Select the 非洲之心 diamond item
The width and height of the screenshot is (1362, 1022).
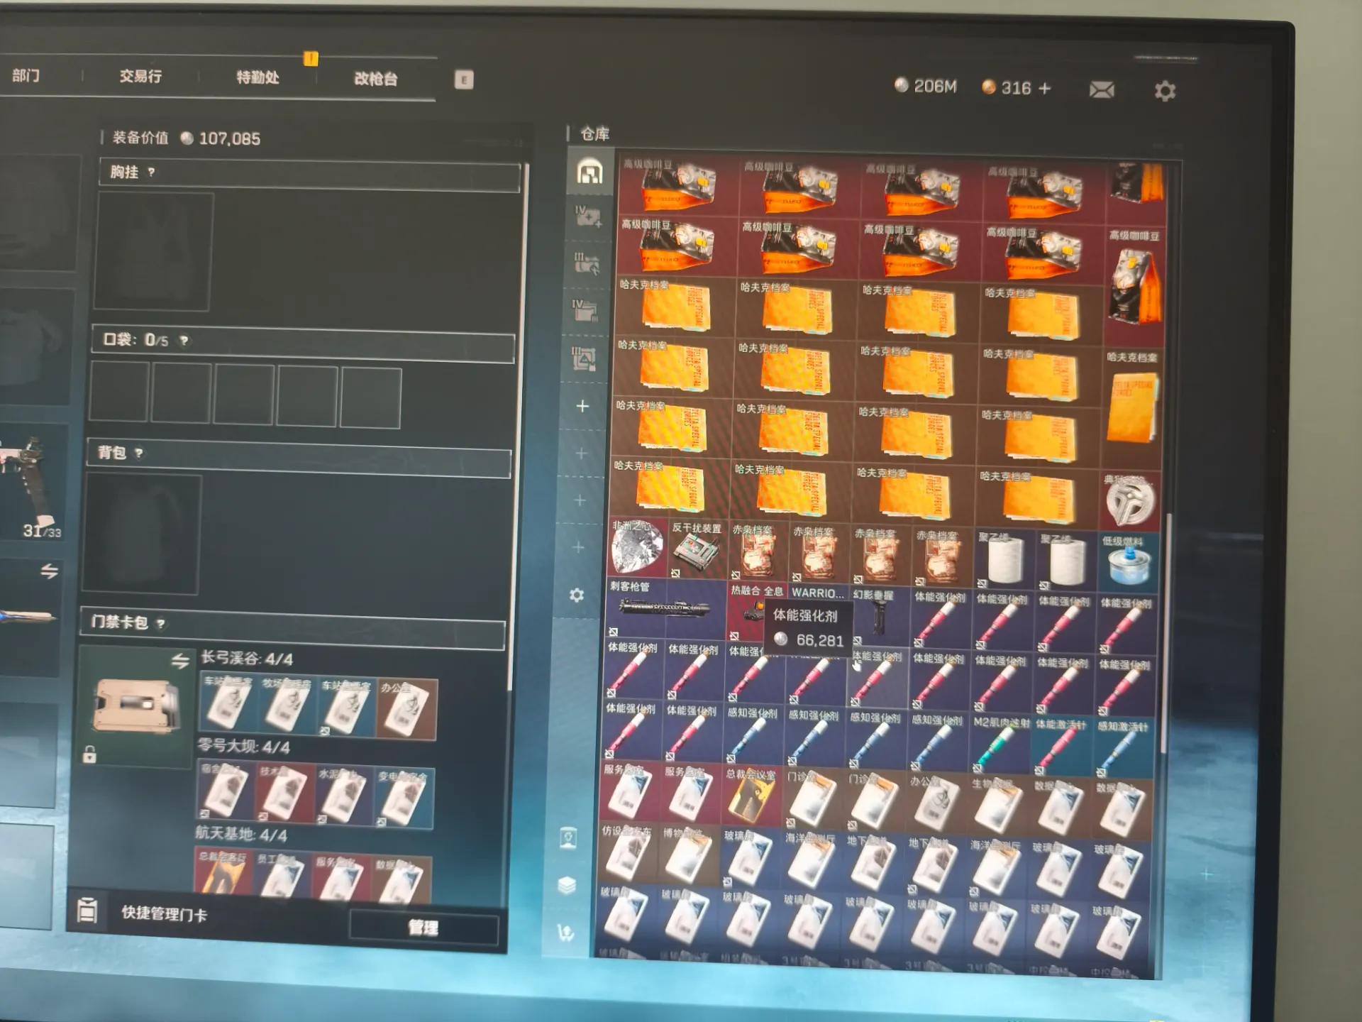pyautogui.click(x=638, y=546)
